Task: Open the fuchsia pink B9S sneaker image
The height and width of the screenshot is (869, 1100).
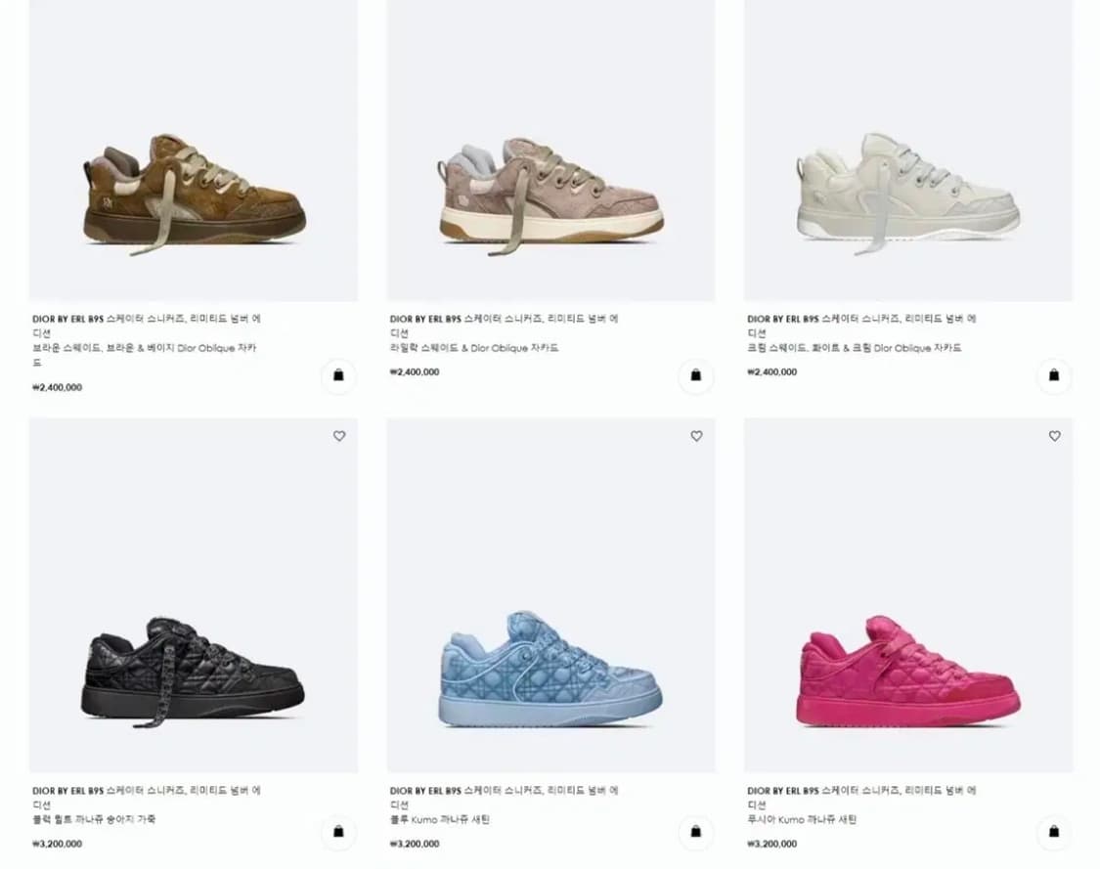Action: tap(908, 595)
